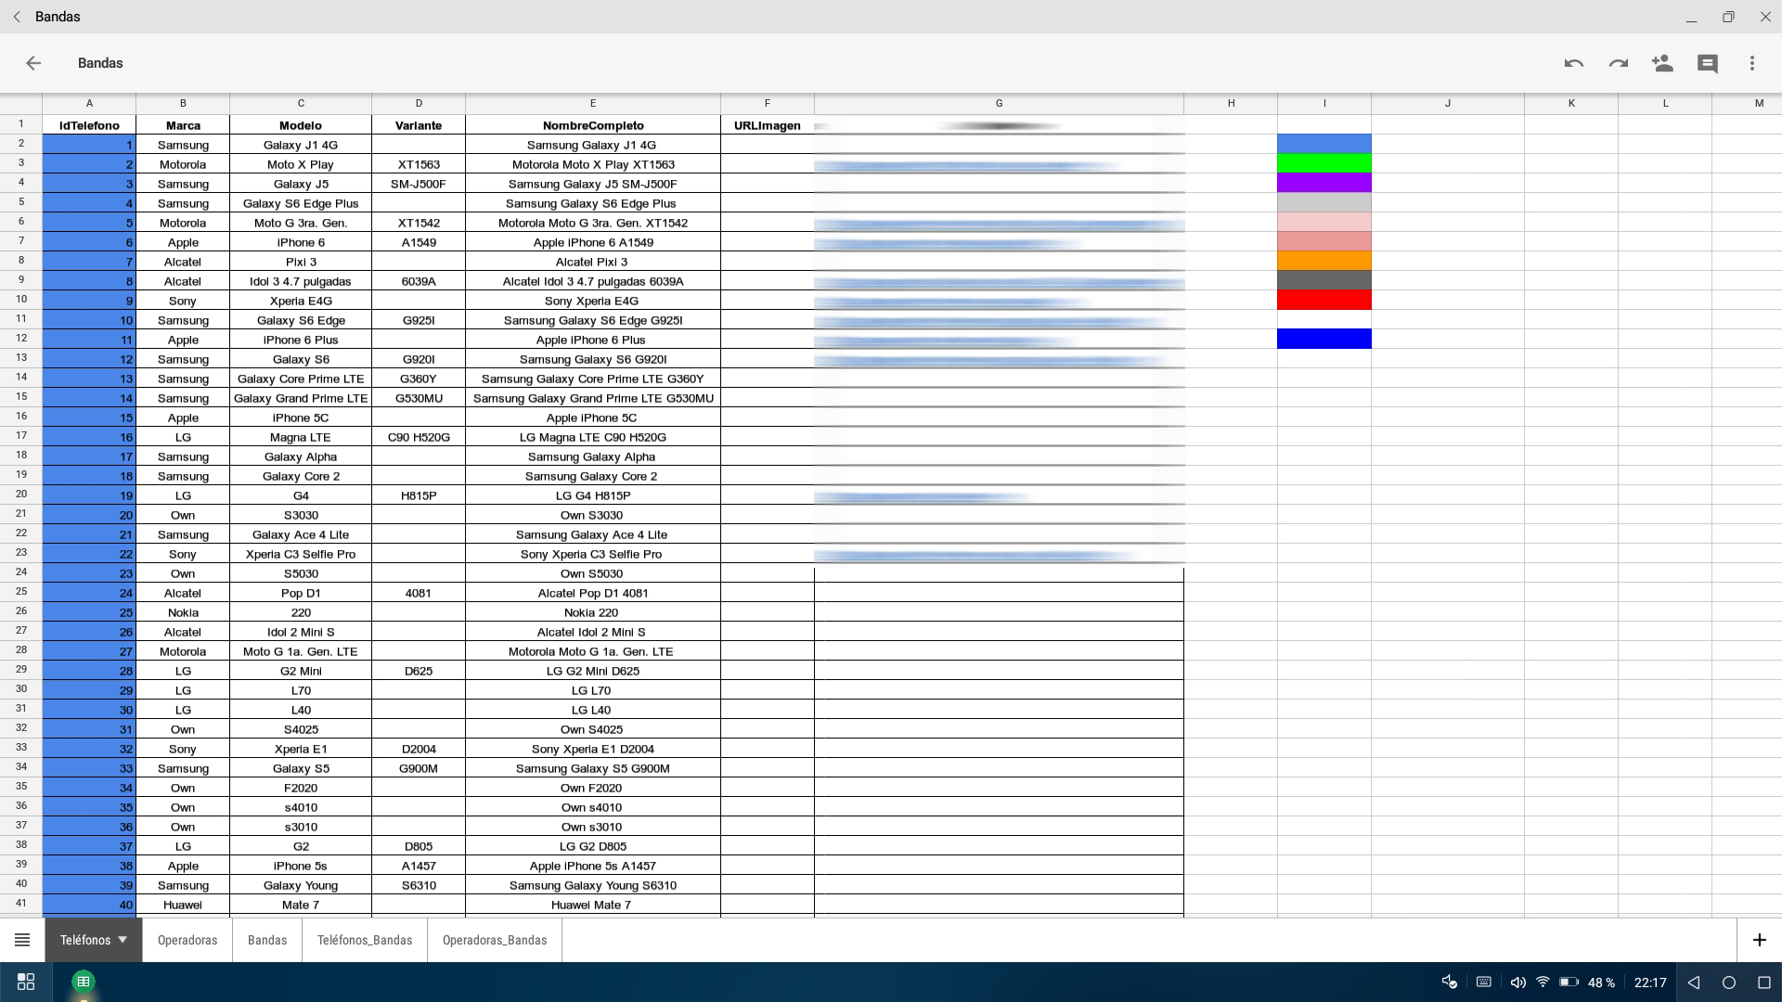Click the redo arrow icon
This screenshot has width=1782, height=1002.
1618,63
